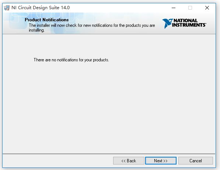Screen dimensions: 220x170
Task: Go to next step with Next >> button
Action: pyautogui.click(x=161, y=160)
